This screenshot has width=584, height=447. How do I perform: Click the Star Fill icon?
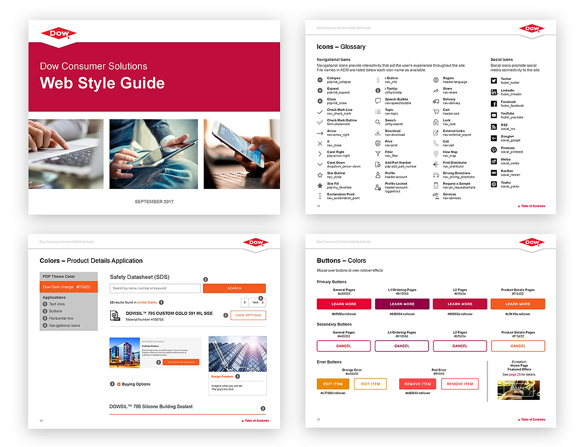pos(320,185)
